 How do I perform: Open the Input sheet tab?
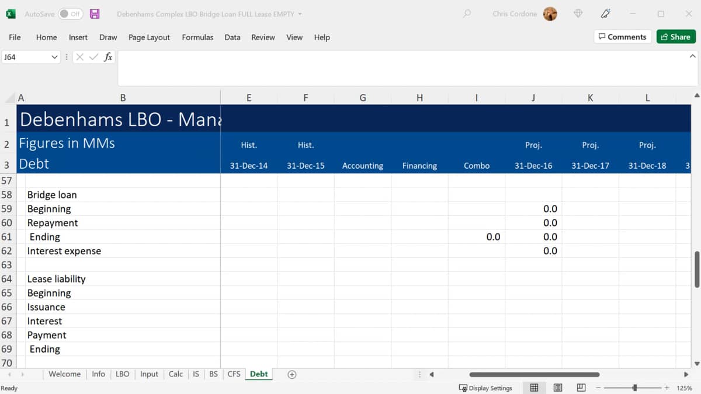pyautogui.click(x=149, y=374)
